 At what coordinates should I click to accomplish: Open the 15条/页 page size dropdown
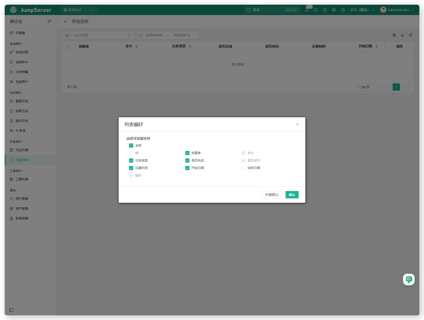point(369,87)
